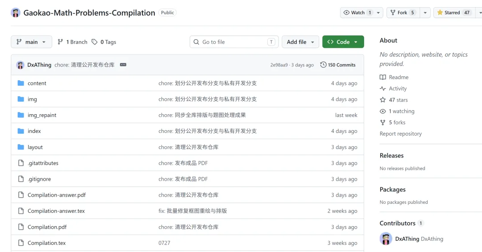This screenshot has height=252, width=482.
Task: Click the img_repaint folder icon
Action: pyautogui.click(x=21, y=115)
